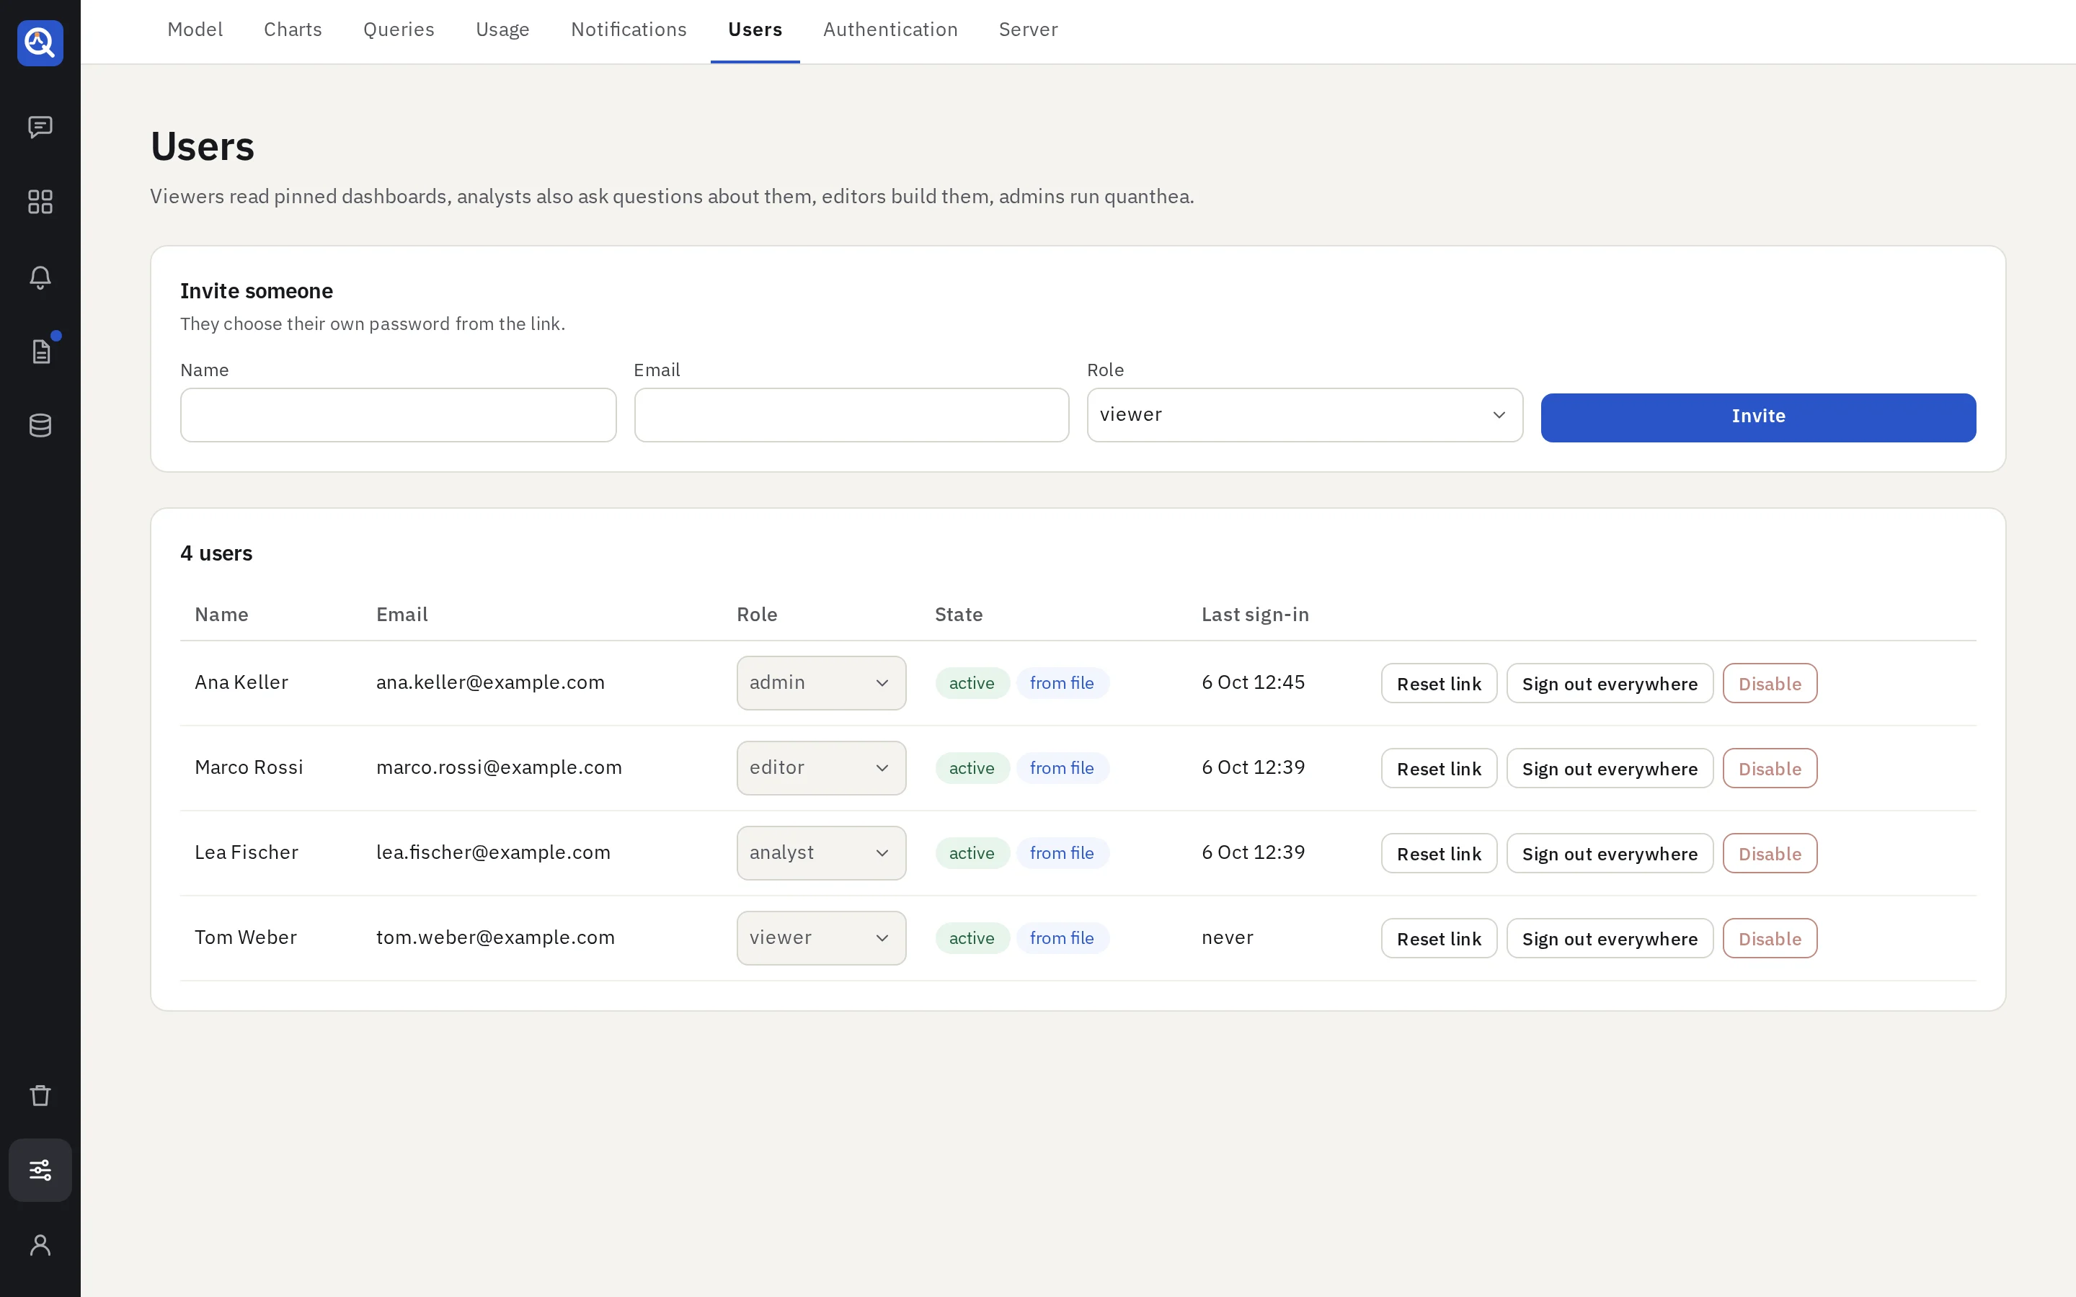Screen dimensions: 2076x1297
Task: Switch to the Usage tab
Action: pyautogui.click(x=502, y=29)
